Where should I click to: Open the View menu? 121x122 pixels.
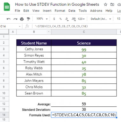pos(36,11)
